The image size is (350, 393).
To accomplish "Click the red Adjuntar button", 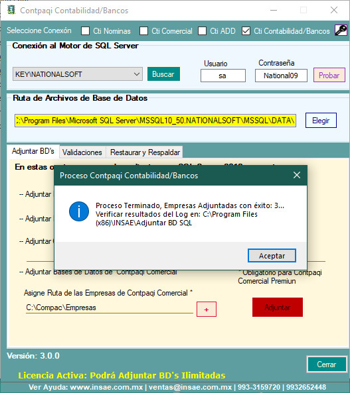I will [278, 308].
